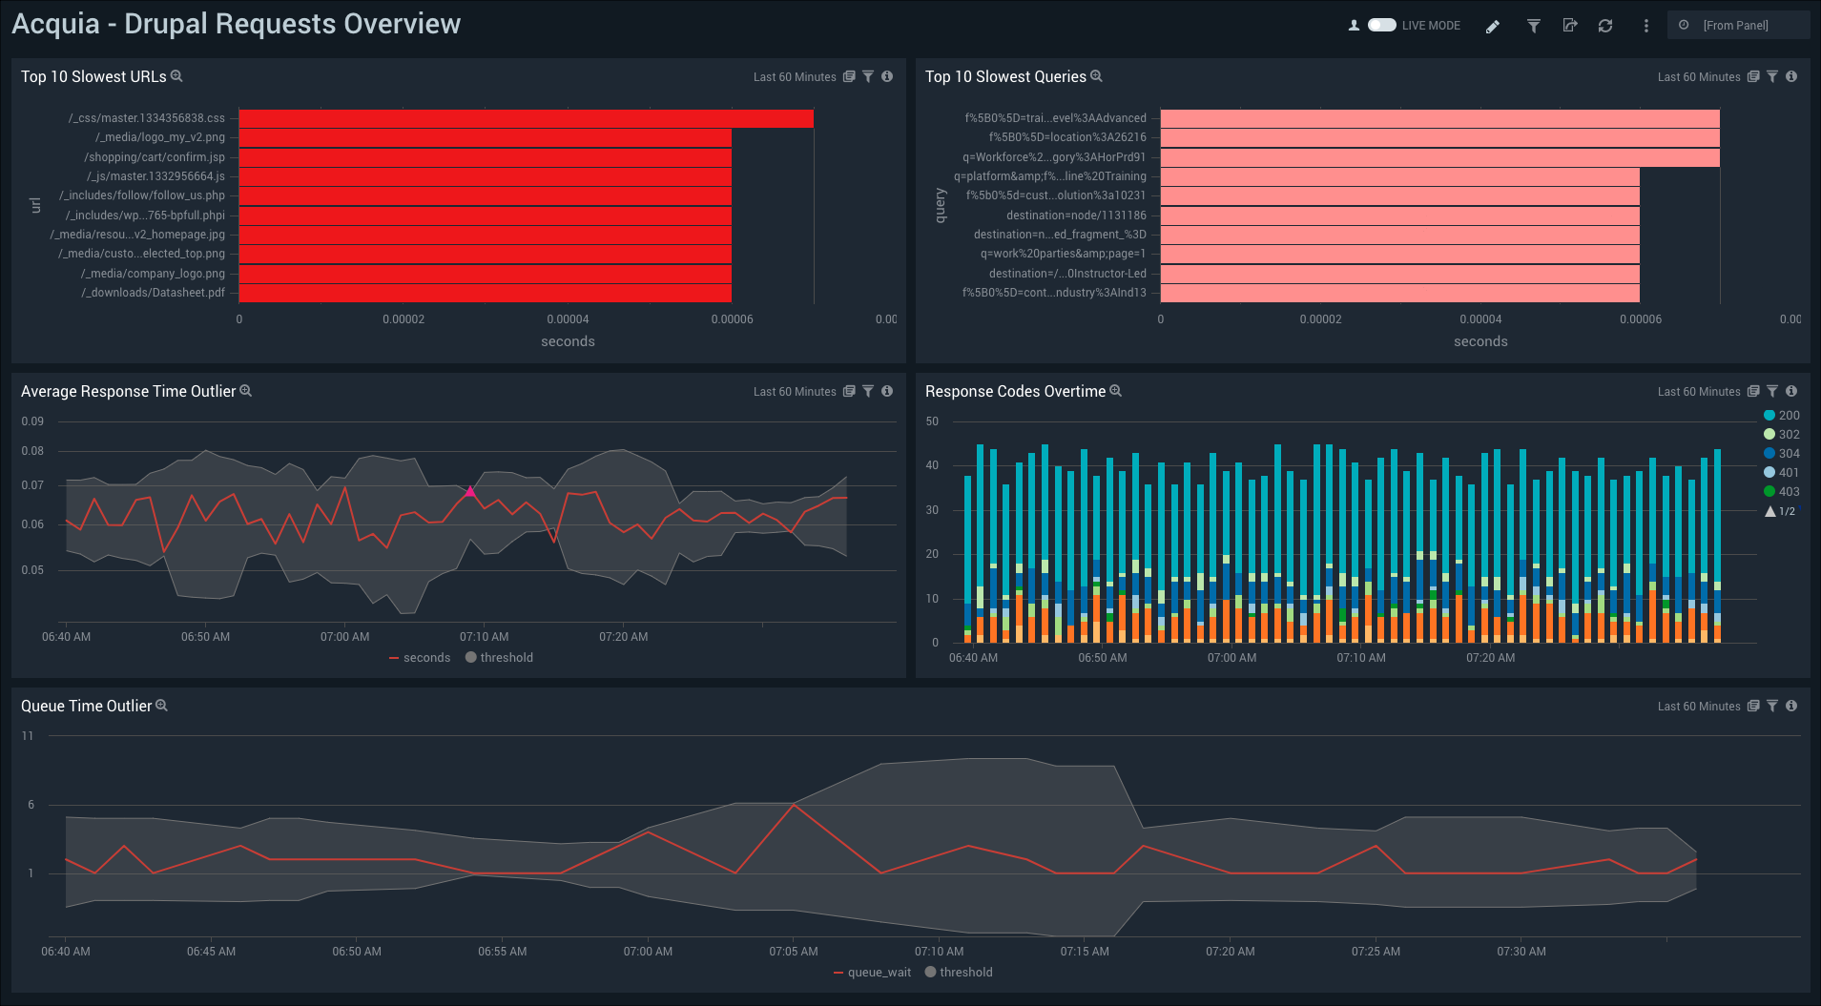Click the filter icon on Queue Time Outlier panel
Image resolution: width=1821 pixels, height=1006 pixels.
pos(1773,706)
